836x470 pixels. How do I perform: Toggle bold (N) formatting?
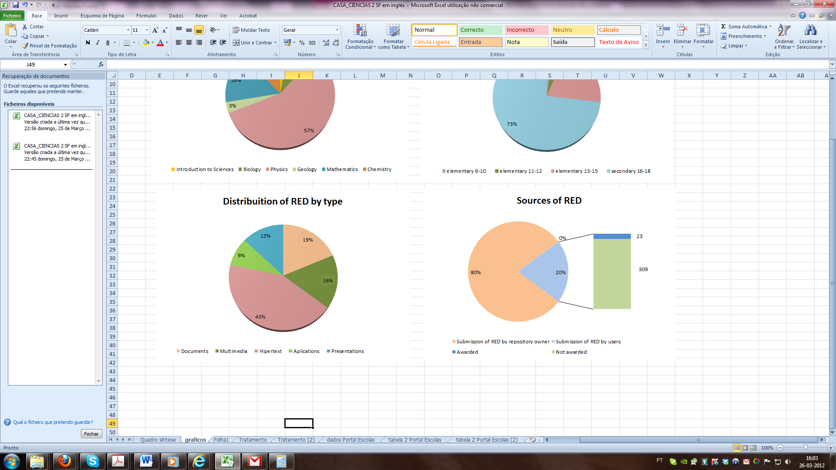point(88,43)
